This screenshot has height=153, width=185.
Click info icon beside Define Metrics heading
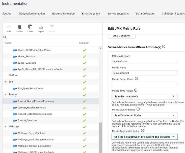[x=164, y=47]
